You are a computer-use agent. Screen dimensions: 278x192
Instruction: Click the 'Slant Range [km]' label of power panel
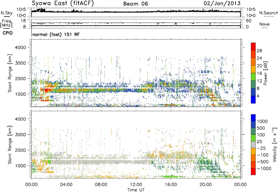(x=10, y=73)
